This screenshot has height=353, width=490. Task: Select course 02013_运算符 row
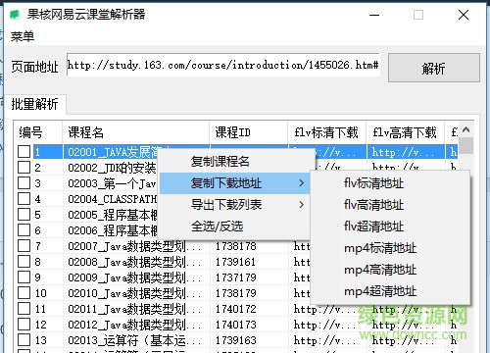(x=134, y=340)
